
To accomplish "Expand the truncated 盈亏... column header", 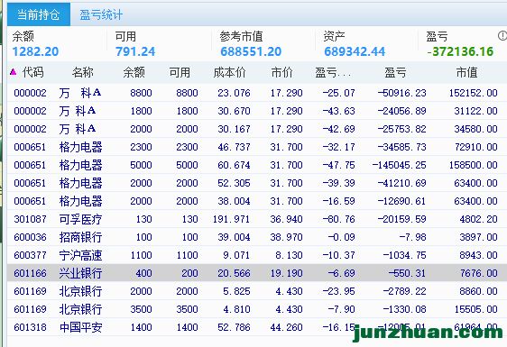I will [x=333, y=72].
